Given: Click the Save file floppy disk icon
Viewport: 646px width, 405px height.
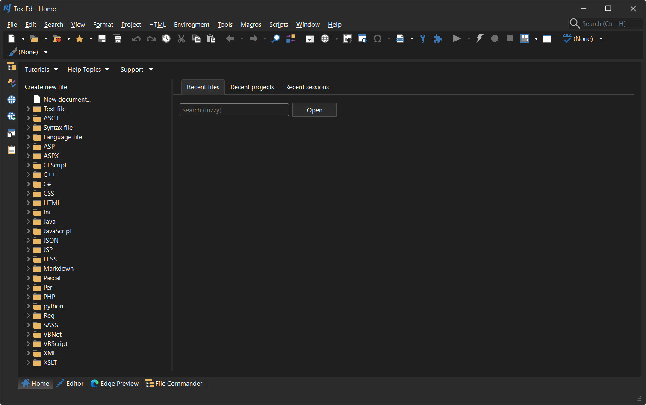Looking at the screenshot, I should point(102,39).
